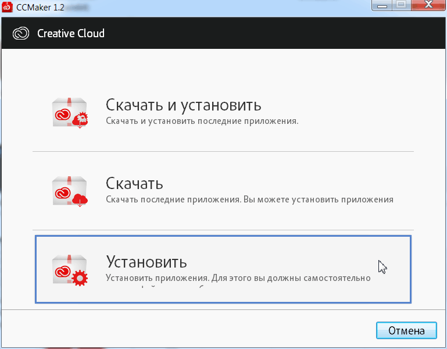Click 'Скачать и установить последние приложения.' description
447x349 pixels.
click(x=202, y=121)
